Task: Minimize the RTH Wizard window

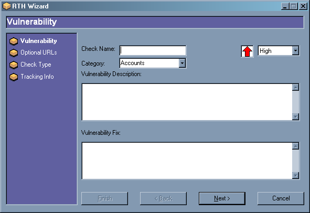Action: pyautogui.click(x=285, y=6)
